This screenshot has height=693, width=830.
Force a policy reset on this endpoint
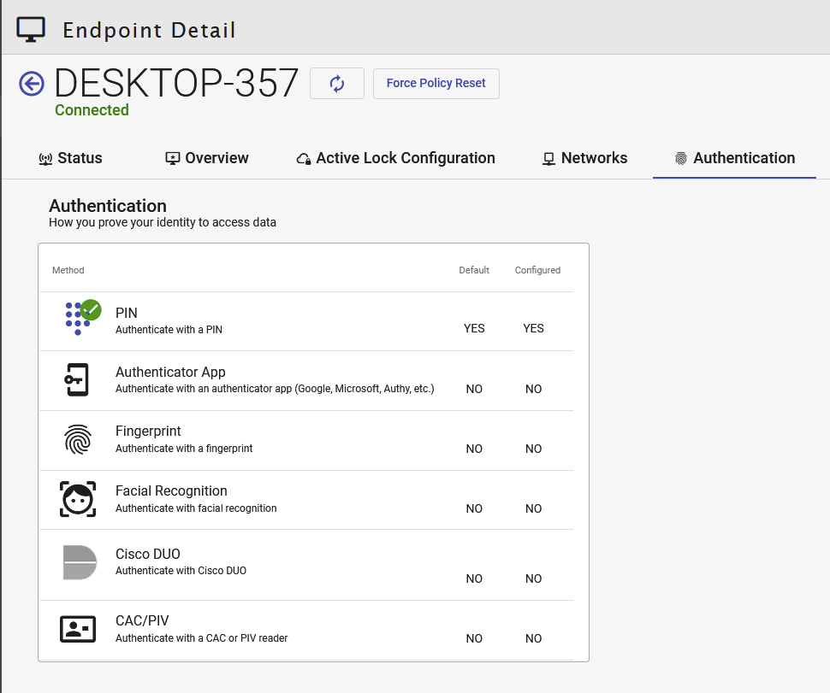[436, 84]
